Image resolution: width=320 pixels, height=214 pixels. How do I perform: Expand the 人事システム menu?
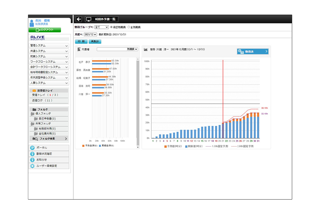(49, 83)
